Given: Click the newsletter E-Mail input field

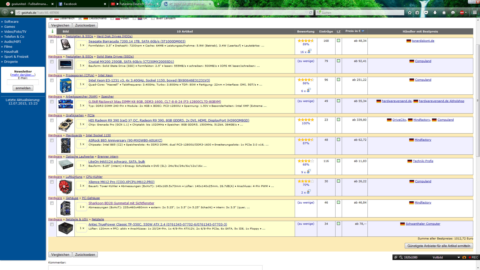Looking at the screenshot, I should [23, 82].
